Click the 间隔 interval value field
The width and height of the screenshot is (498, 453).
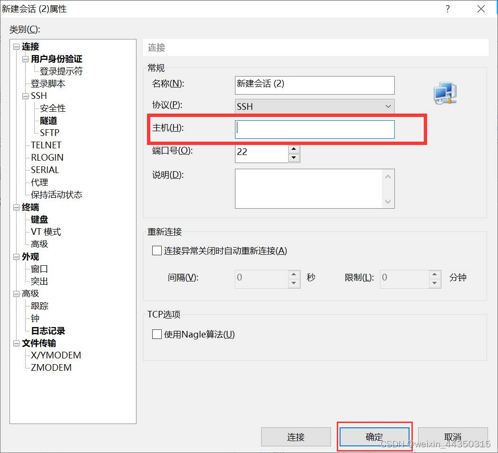tap(262, 279)
